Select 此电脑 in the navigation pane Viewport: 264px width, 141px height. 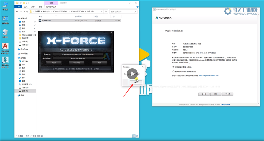pyautogui.click(x=23, y=58)
